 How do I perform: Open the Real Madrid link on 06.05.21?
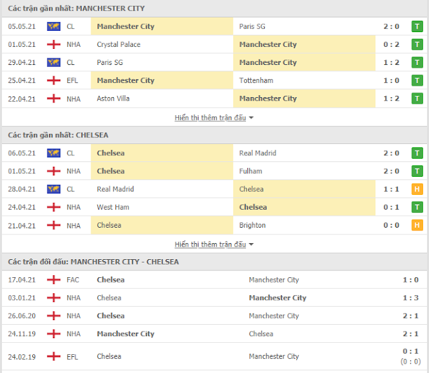click(257, 153)
